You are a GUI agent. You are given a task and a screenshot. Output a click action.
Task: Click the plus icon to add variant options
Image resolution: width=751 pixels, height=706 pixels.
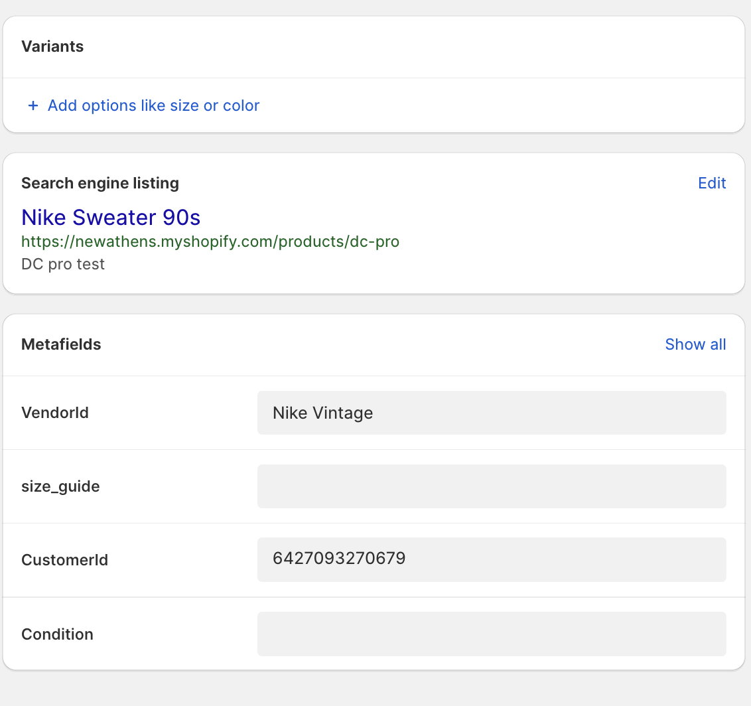click(x=33, y=106)
